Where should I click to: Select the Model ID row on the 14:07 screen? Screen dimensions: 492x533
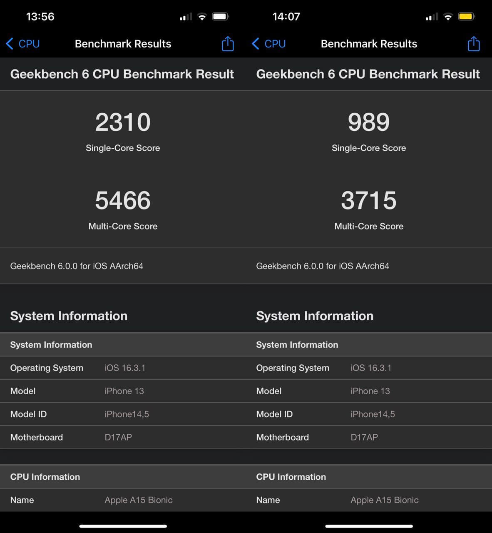click(x=369, y=414)
